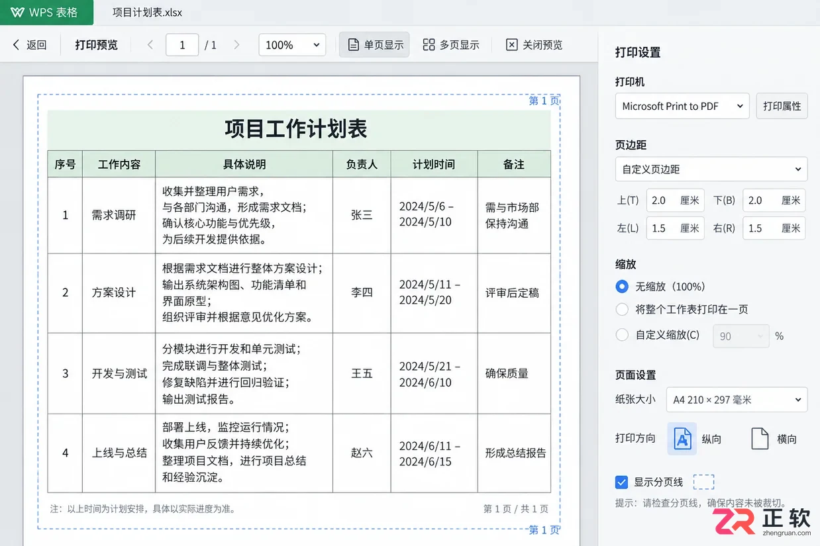Edit the 左(L) left margin field
Viewport: 820px width, 546px height.
point(675,228)
